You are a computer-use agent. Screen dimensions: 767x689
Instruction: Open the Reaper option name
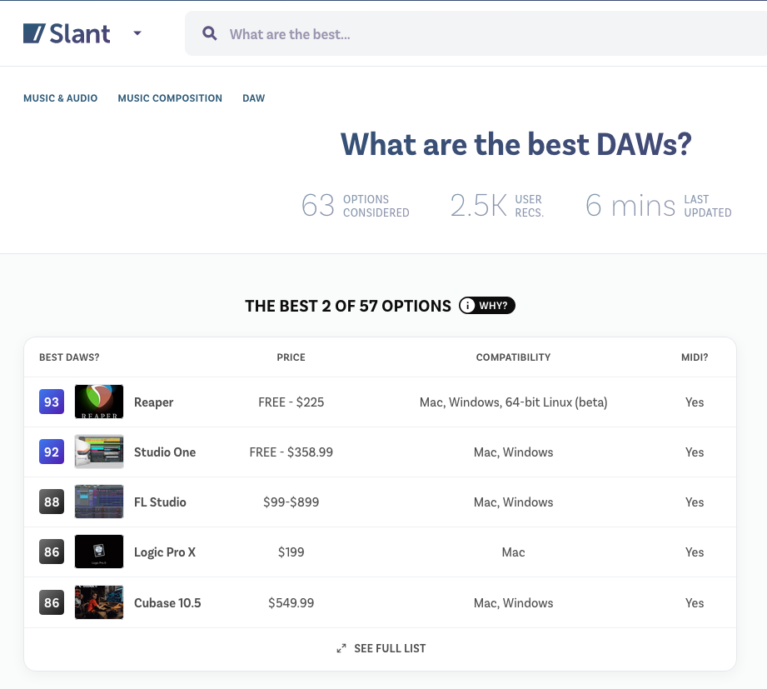click(x=153, y=402)
